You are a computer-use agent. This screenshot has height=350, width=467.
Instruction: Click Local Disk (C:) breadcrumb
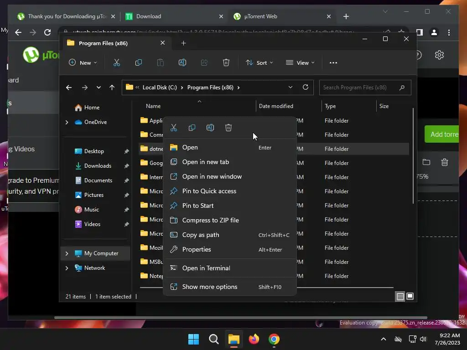pos(160,87)
